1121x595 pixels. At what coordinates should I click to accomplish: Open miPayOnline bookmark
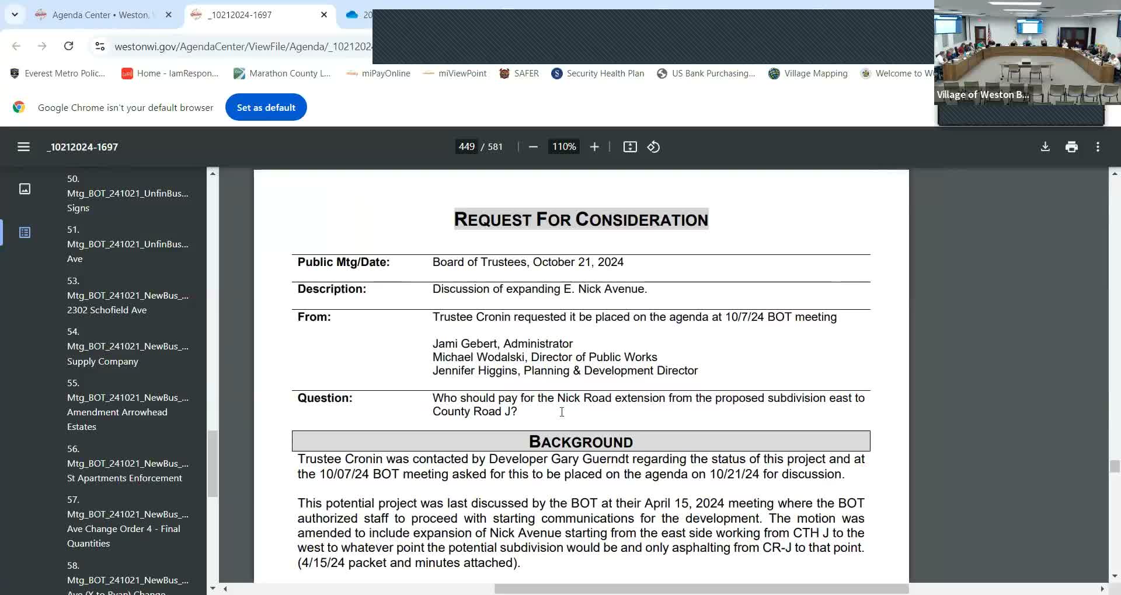(x=378, y=73)
